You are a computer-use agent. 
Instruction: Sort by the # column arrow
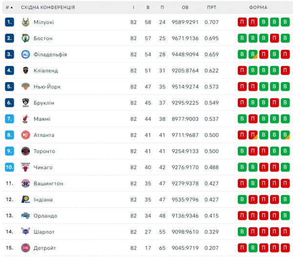pyautogui.click(x=12, y=8)
